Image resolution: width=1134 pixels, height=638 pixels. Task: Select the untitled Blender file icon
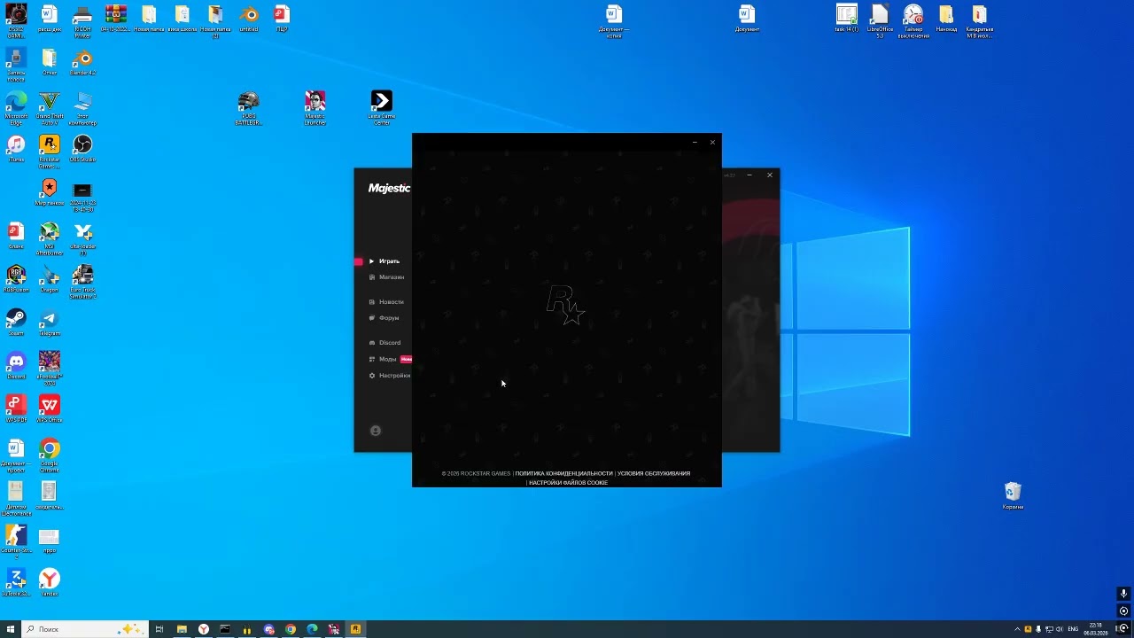[249, 19]
